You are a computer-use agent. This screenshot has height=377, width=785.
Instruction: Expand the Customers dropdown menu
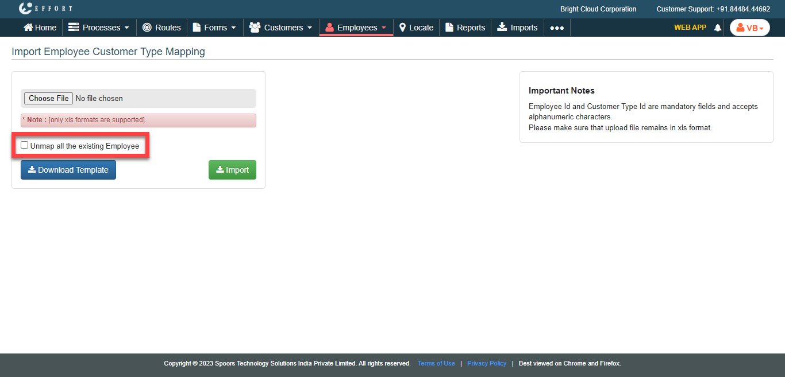281,28
